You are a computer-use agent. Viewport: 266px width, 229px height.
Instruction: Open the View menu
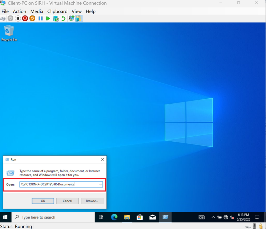(77, 11)
